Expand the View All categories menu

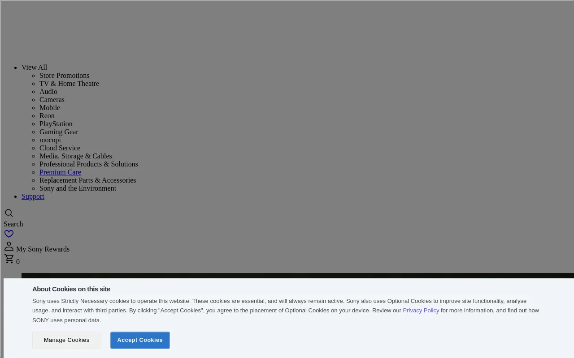pyautogui.click(x=34, y=67)
